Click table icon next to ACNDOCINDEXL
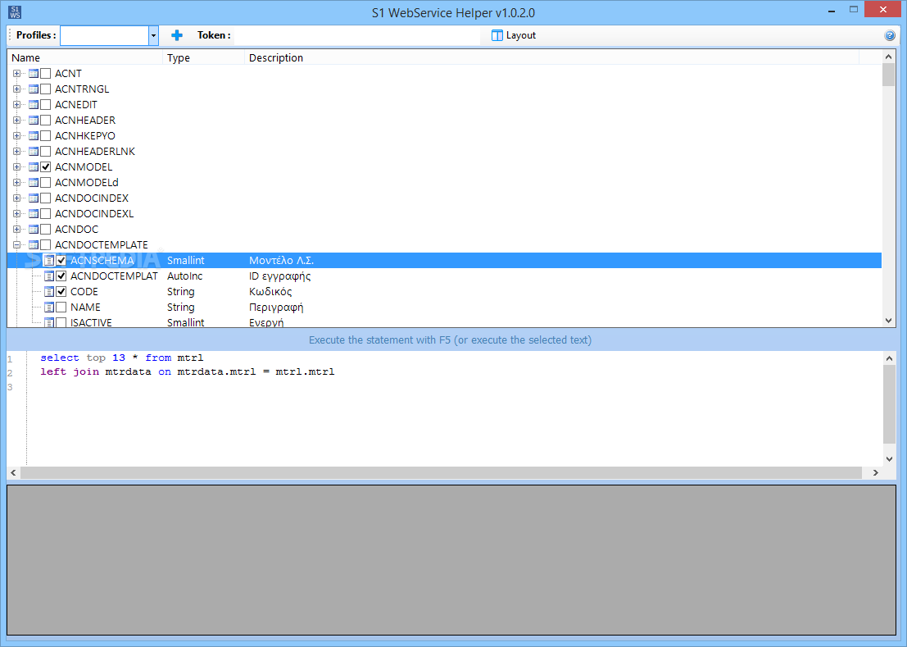 click(34, 214)
